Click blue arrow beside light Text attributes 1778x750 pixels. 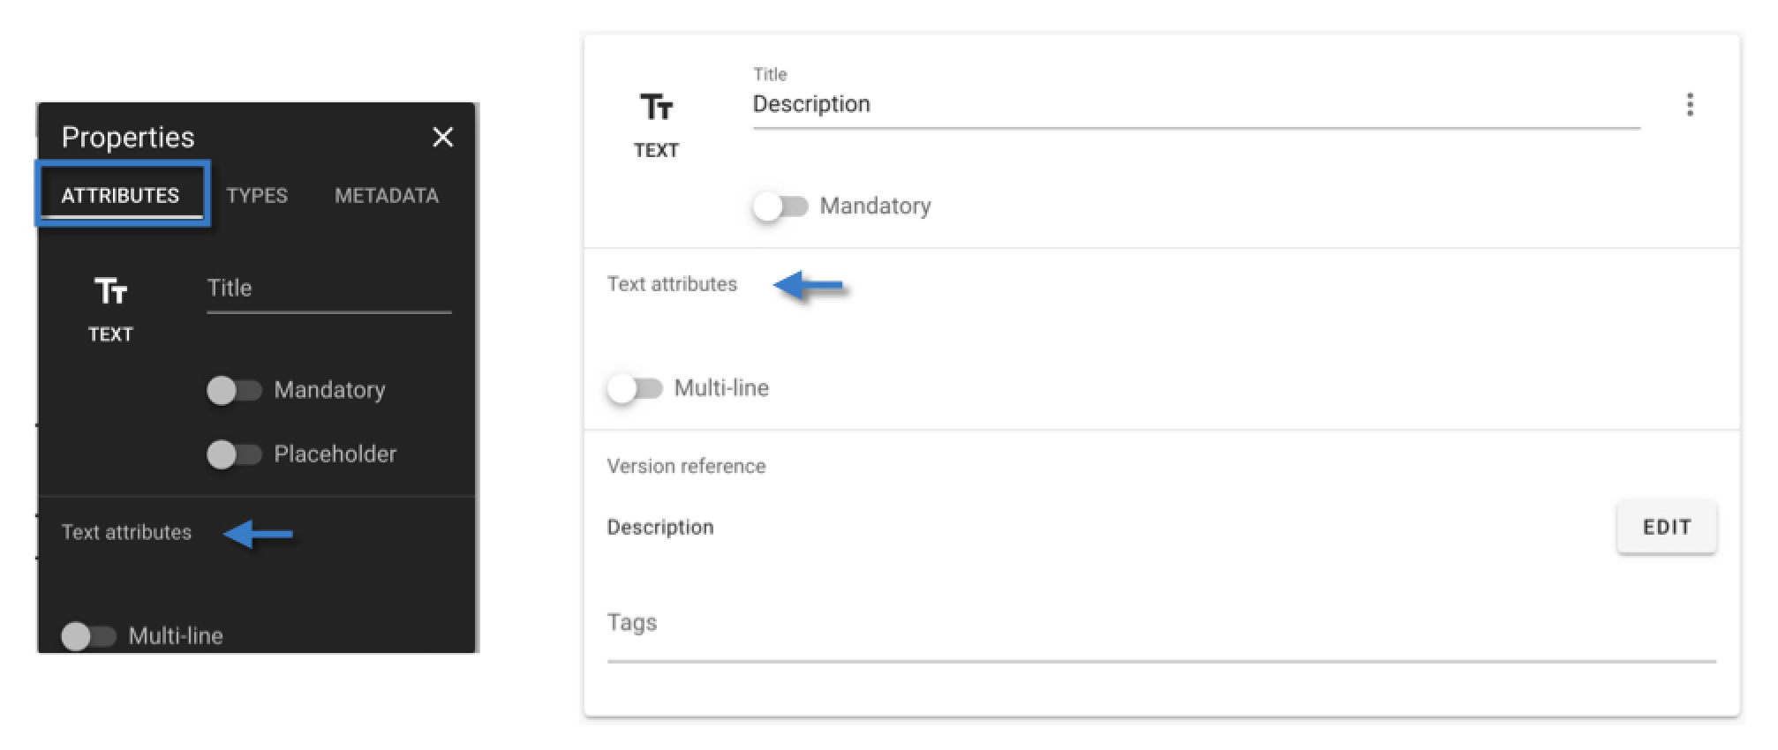[x=808, y=285]
